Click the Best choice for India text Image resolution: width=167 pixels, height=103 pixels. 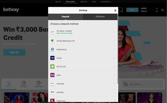pyautogui.click(x=64, y=33)
